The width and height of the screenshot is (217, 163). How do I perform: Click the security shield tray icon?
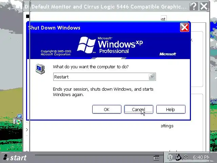[170, 157]
